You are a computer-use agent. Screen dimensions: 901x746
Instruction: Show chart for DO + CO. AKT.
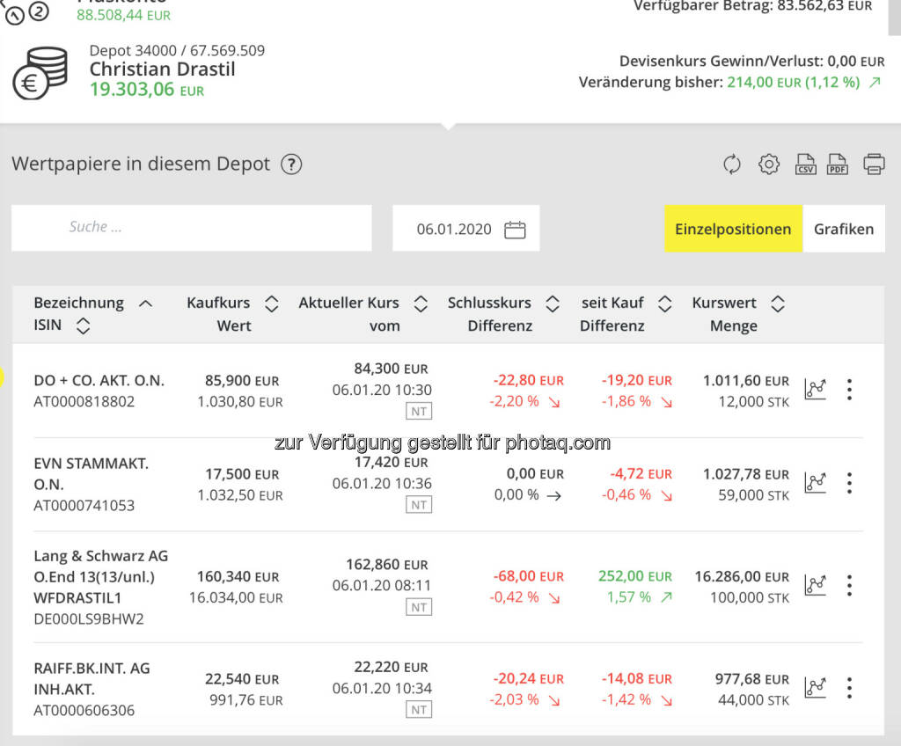816,389
